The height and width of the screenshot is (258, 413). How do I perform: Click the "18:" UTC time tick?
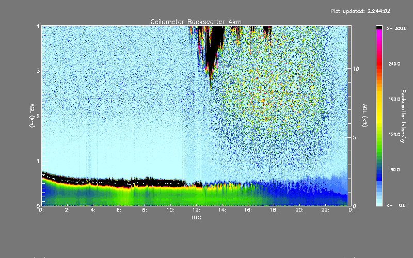click(274, 210)
